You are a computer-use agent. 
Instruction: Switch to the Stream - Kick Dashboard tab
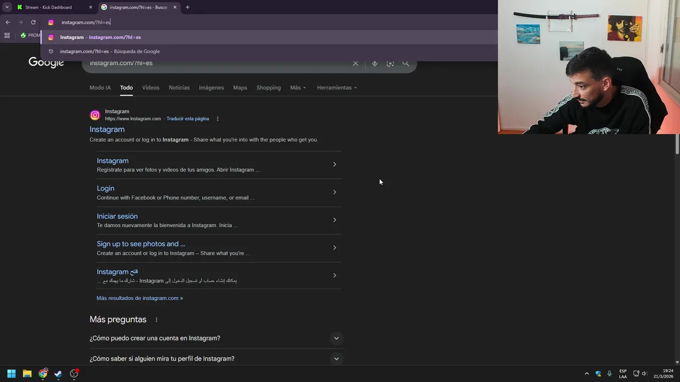48,7
